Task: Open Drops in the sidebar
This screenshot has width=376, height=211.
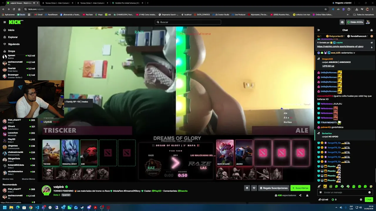Action: click(11, 51)
